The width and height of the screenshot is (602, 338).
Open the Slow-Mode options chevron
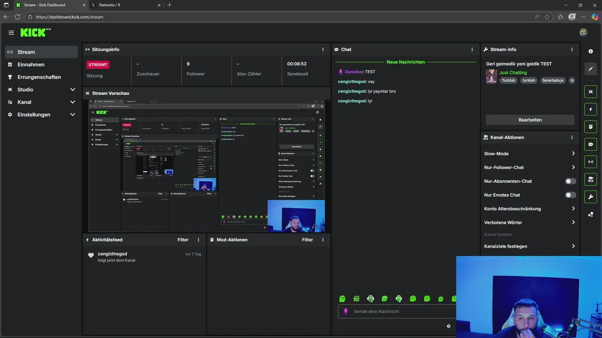(573, 154)
